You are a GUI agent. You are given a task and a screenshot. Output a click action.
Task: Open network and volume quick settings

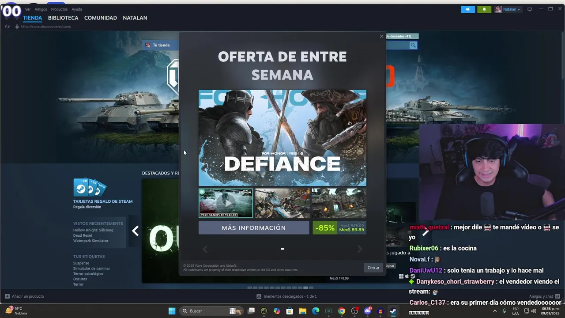531,311
